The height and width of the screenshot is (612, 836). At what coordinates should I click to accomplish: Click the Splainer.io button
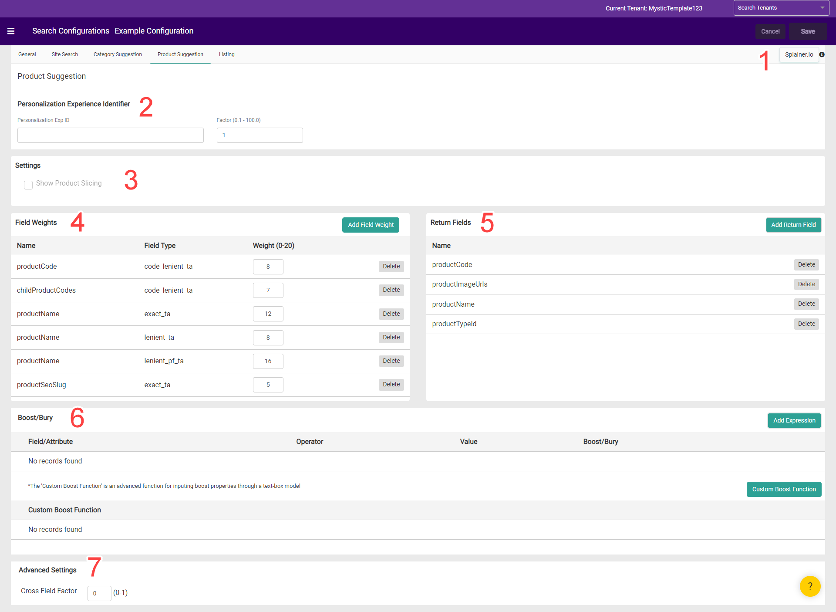click(799, 54)
